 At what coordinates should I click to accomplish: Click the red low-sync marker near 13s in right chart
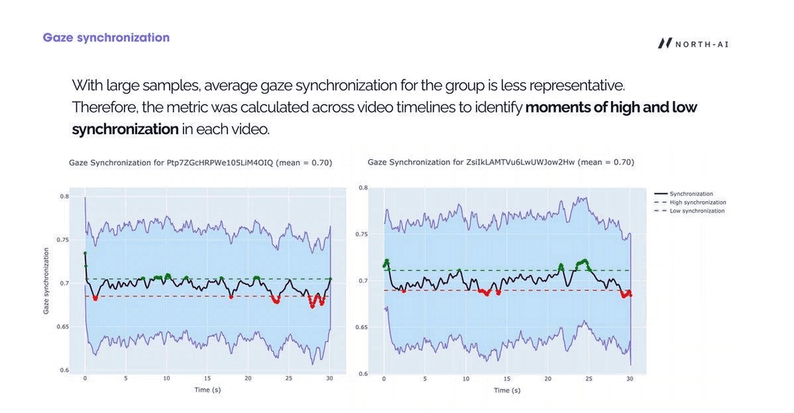(487, 293)
